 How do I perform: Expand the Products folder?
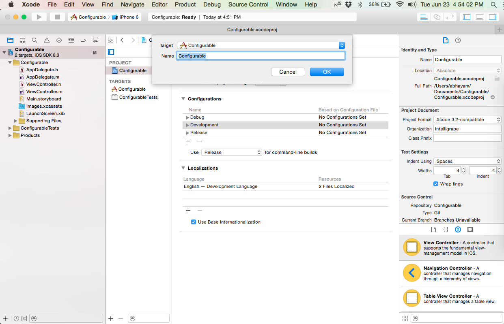click(10, 135)
